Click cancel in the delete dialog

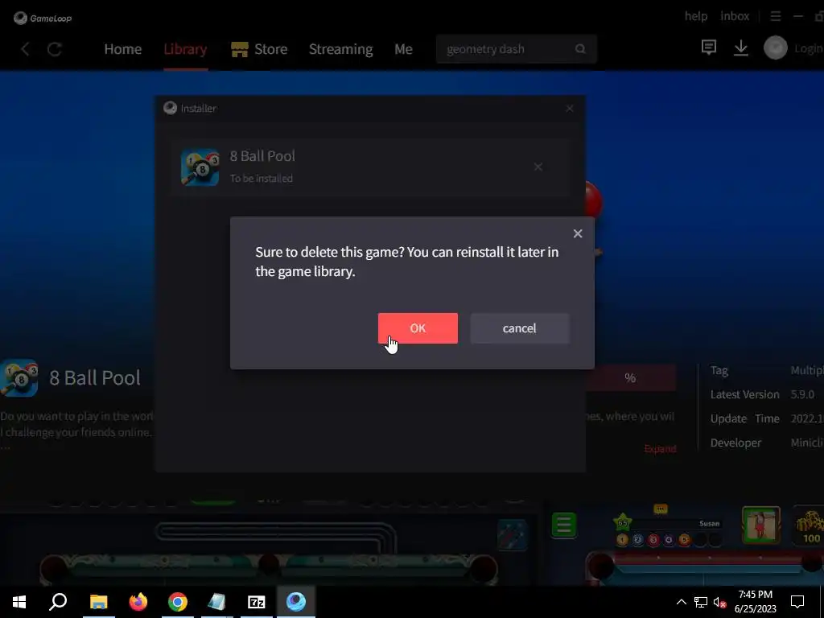coord(519,328)
